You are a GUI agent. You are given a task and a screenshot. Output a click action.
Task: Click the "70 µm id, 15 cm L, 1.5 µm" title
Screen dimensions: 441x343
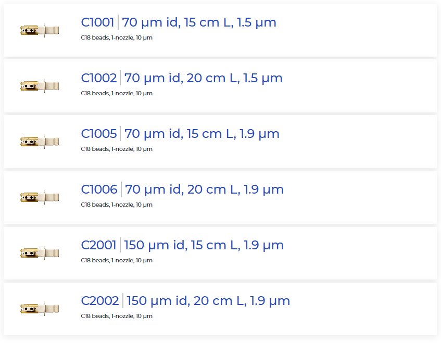coord(199,22)
